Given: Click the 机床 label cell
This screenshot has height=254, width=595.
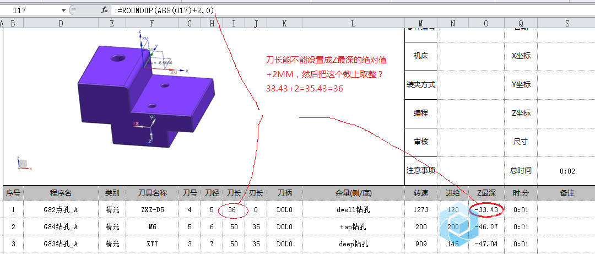Looking at the screenshot, I should pos(421,56).
